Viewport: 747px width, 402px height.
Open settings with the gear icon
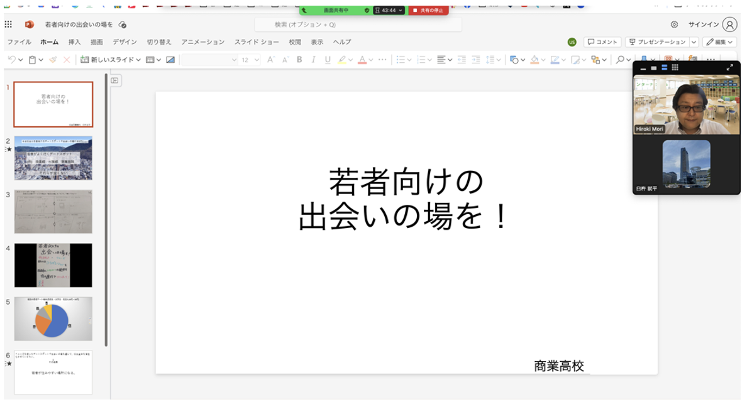tap(674, 24)
